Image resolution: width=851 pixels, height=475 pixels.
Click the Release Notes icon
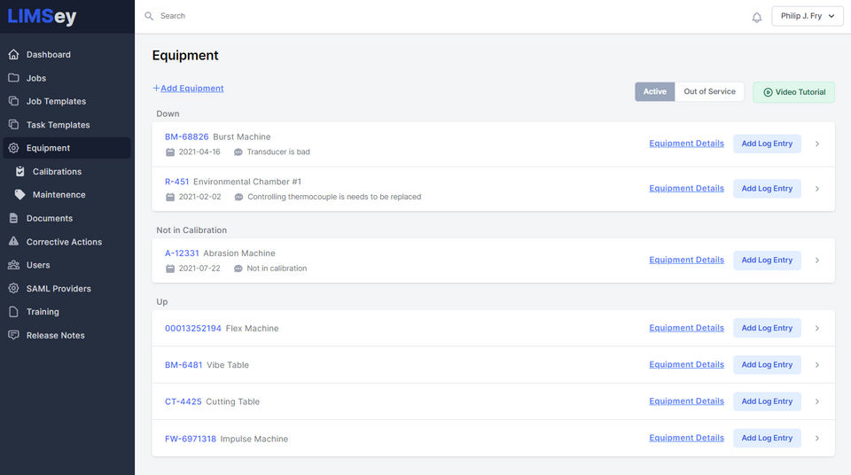pos(13,335)
